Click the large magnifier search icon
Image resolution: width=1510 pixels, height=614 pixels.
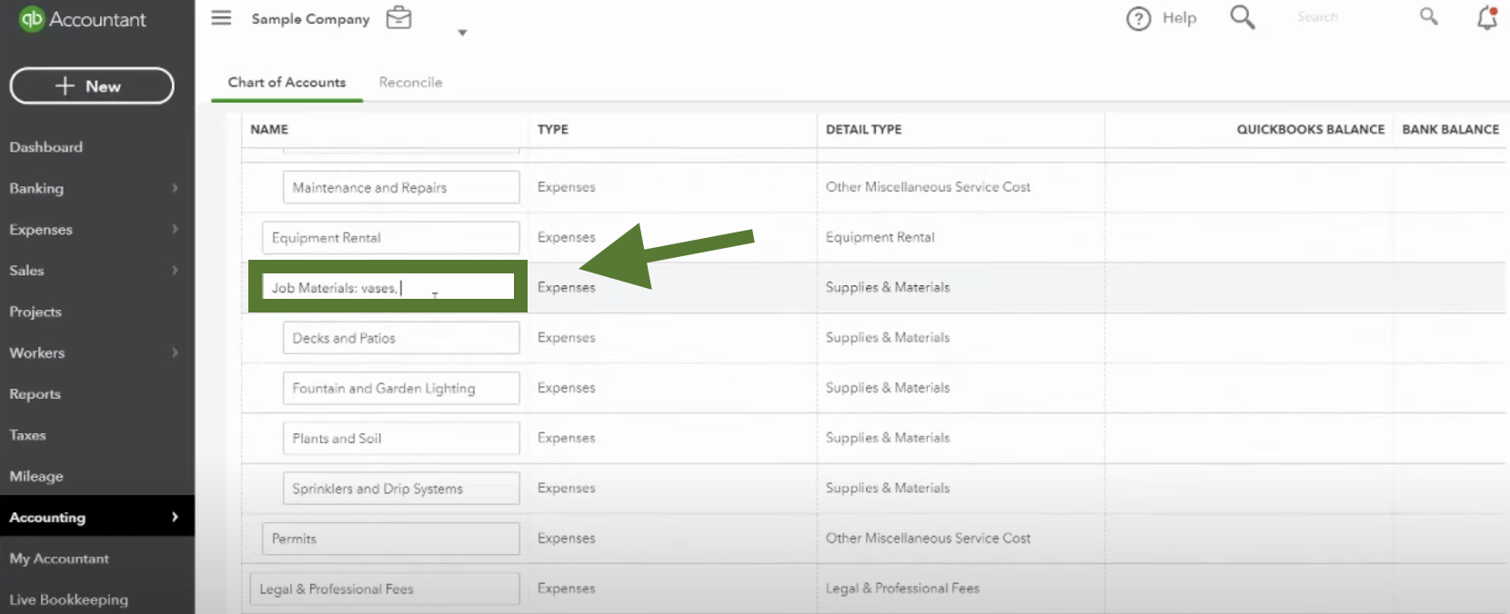point(1243,17)
